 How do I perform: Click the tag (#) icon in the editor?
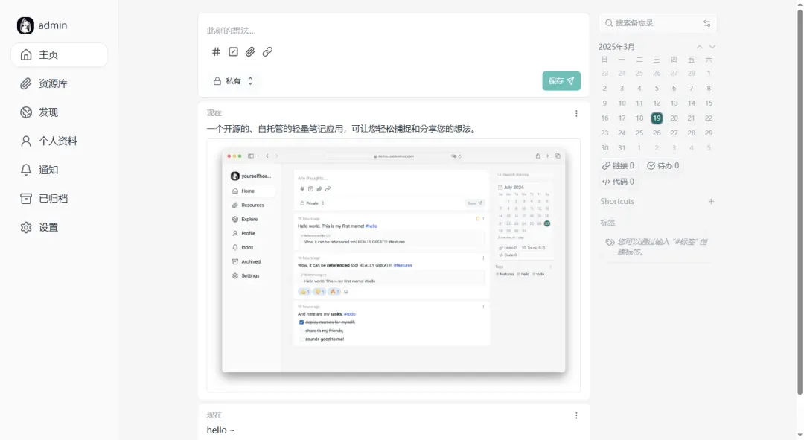[216, 51]
